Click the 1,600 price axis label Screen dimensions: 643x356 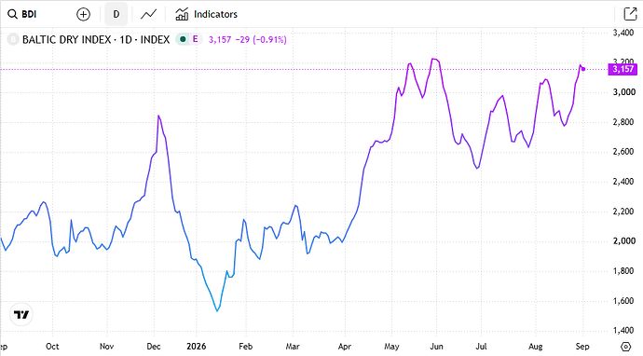[x=623, y=301]
